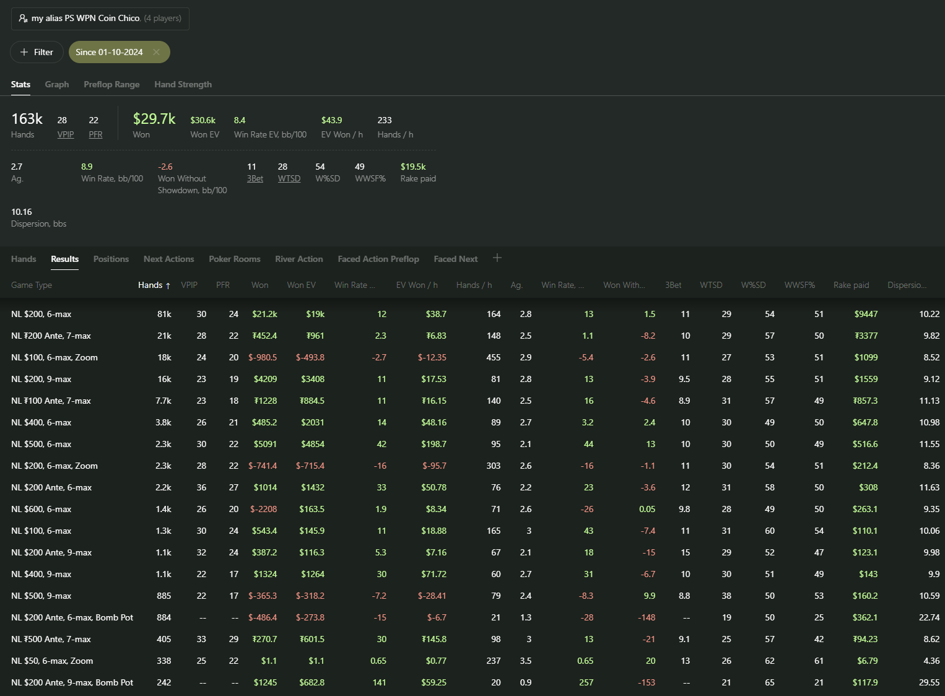Open the Filter button
945x696 pixels.
[x=37, y=52]
